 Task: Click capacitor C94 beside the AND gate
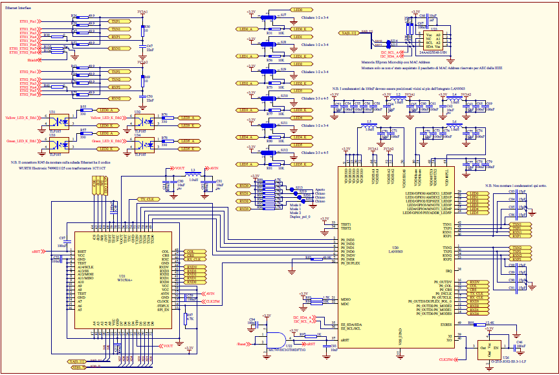258,325
